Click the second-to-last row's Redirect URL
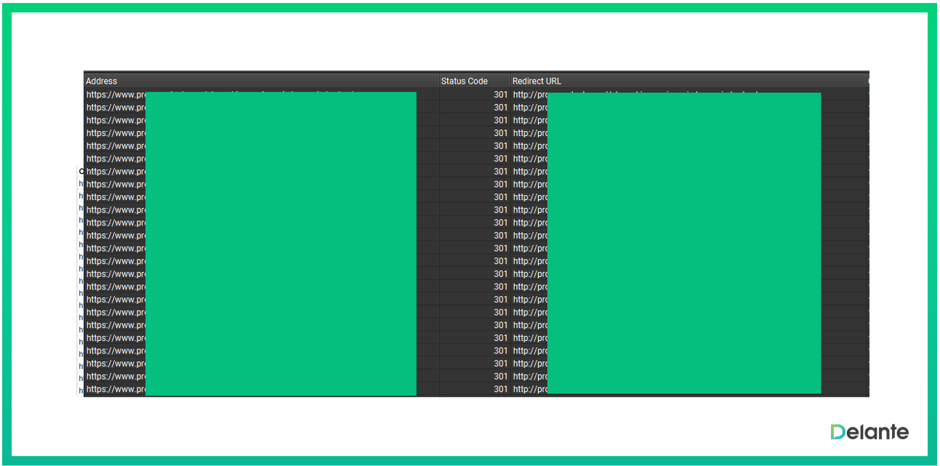The image size is (940, 466). pyautogui.click(x=529, y=377)
